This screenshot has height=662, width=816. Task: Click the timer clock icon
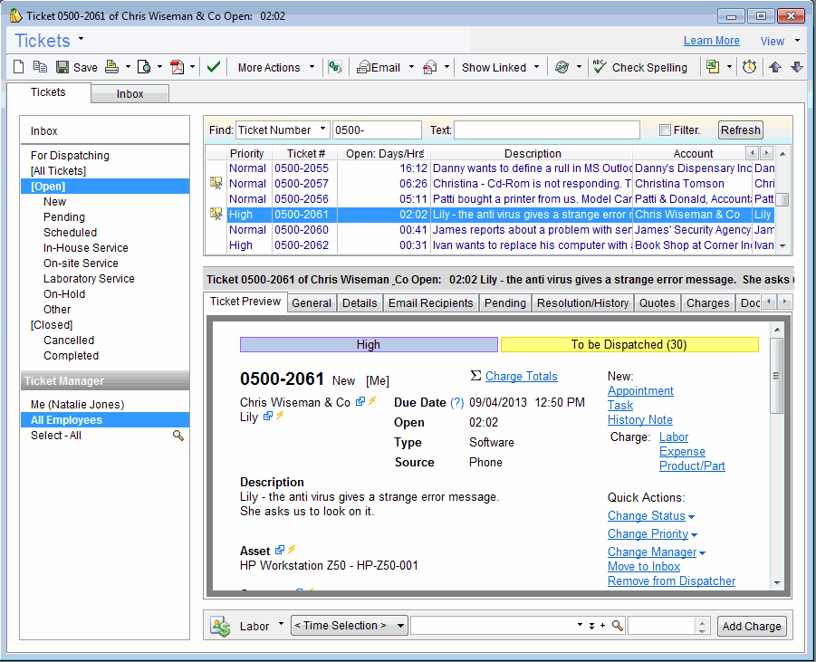click(x=749, y=67)
